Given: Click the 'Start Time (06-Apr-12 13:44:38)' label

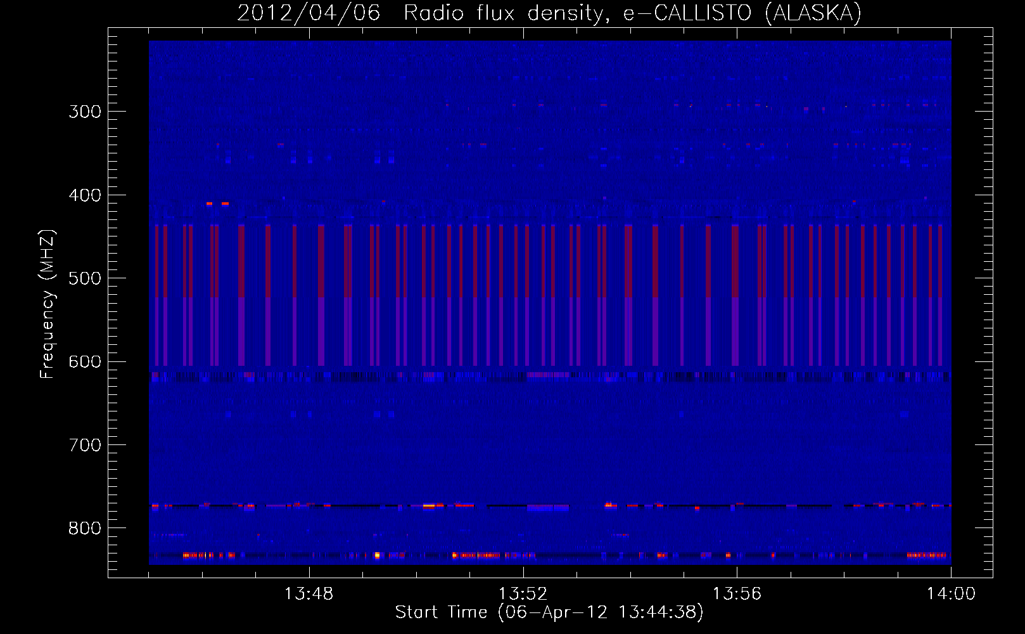Looking at the screenshot, I should click(x=549, y=612).
